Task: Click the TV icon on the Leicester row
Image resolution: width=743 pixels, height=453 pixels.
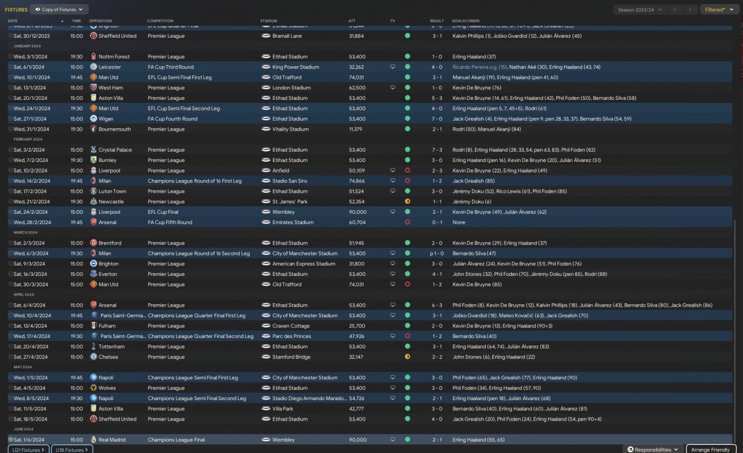Action: pyautogui.click(x=392, y=67)
